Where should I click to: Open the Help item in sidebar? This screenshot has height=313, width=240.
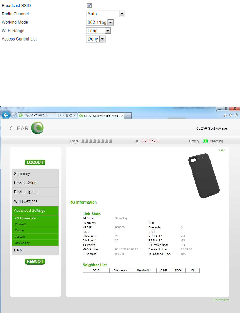pos(35,250)
